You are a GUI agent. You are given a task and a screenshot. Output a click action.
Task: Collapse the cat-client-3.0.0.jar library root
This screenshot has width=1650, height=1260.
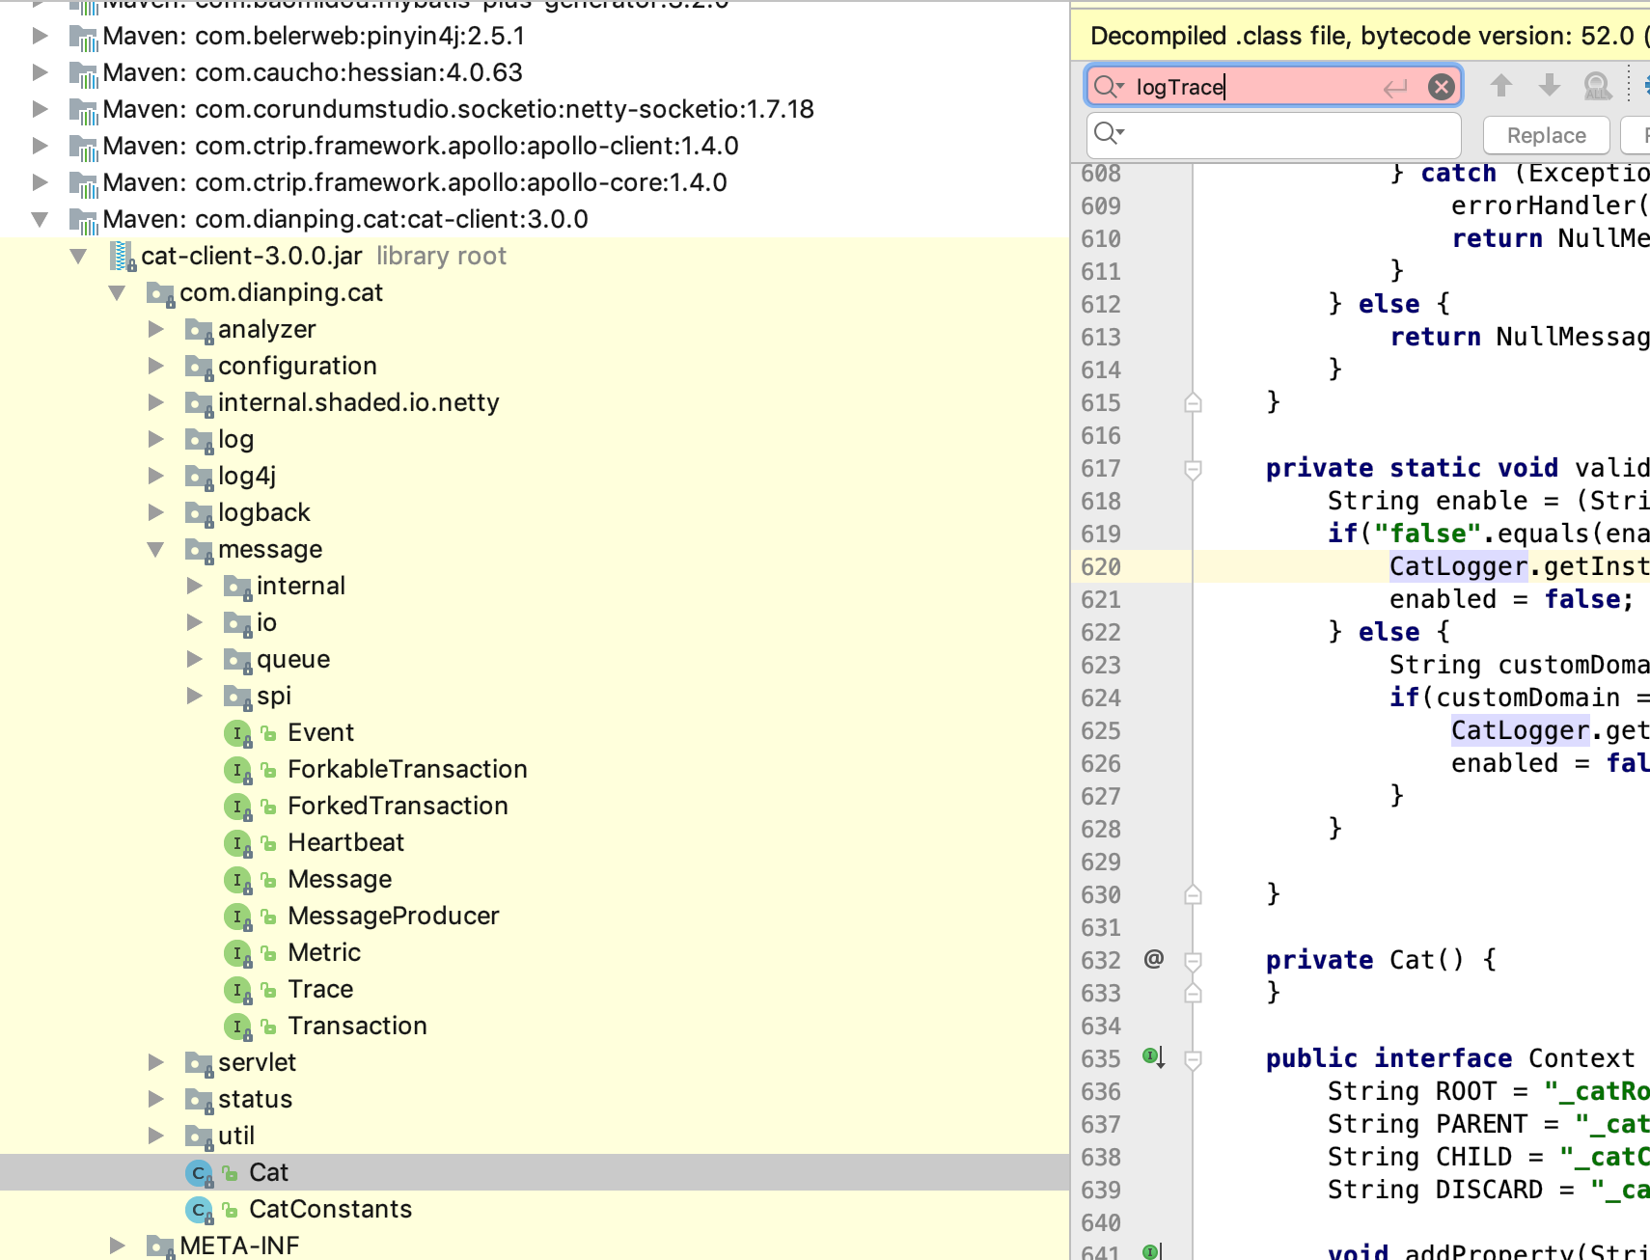point(79,256)
